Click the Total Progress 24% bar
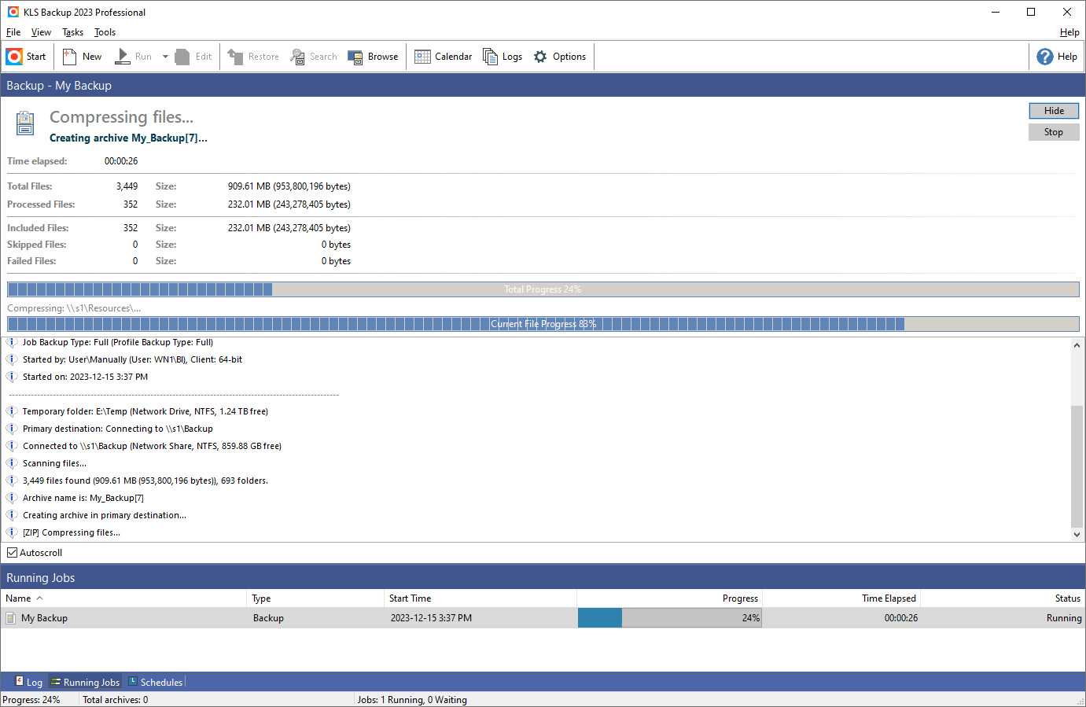 tap(543, 289)
